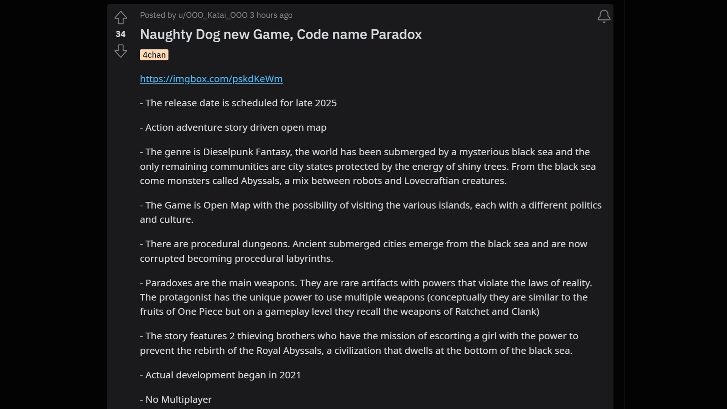Click the Open Map islands bullet

tap(370, 212)
